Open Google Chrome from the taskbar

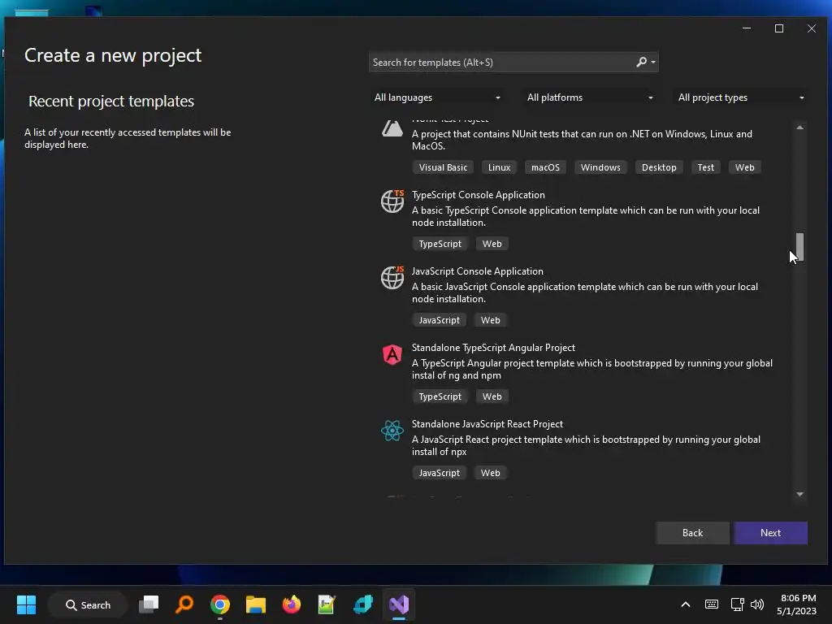point(219,604)
